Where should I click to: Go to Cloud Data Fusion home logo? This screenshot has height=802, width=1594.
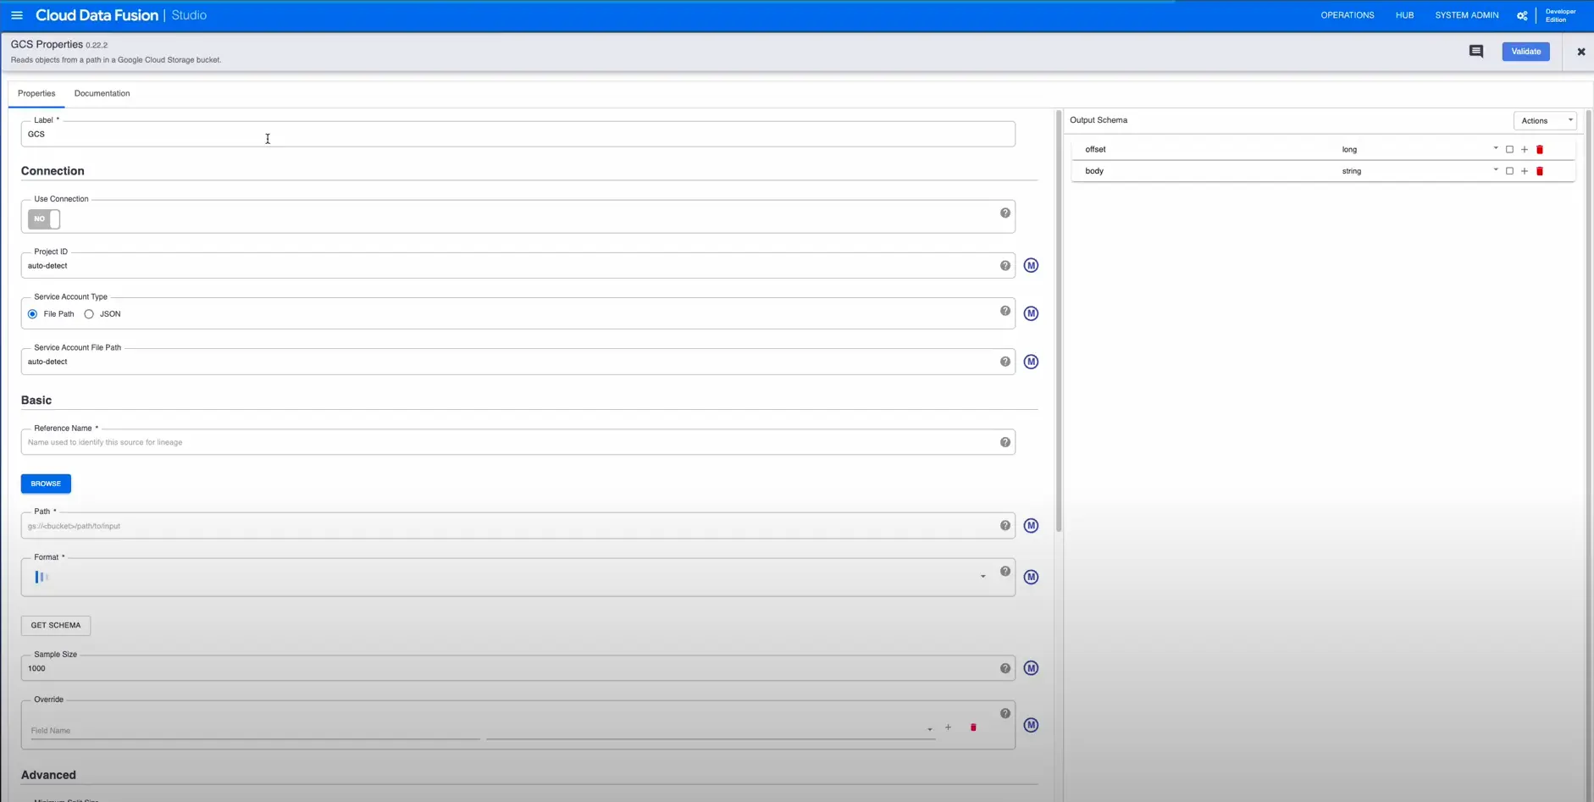[x=97, y=15]
